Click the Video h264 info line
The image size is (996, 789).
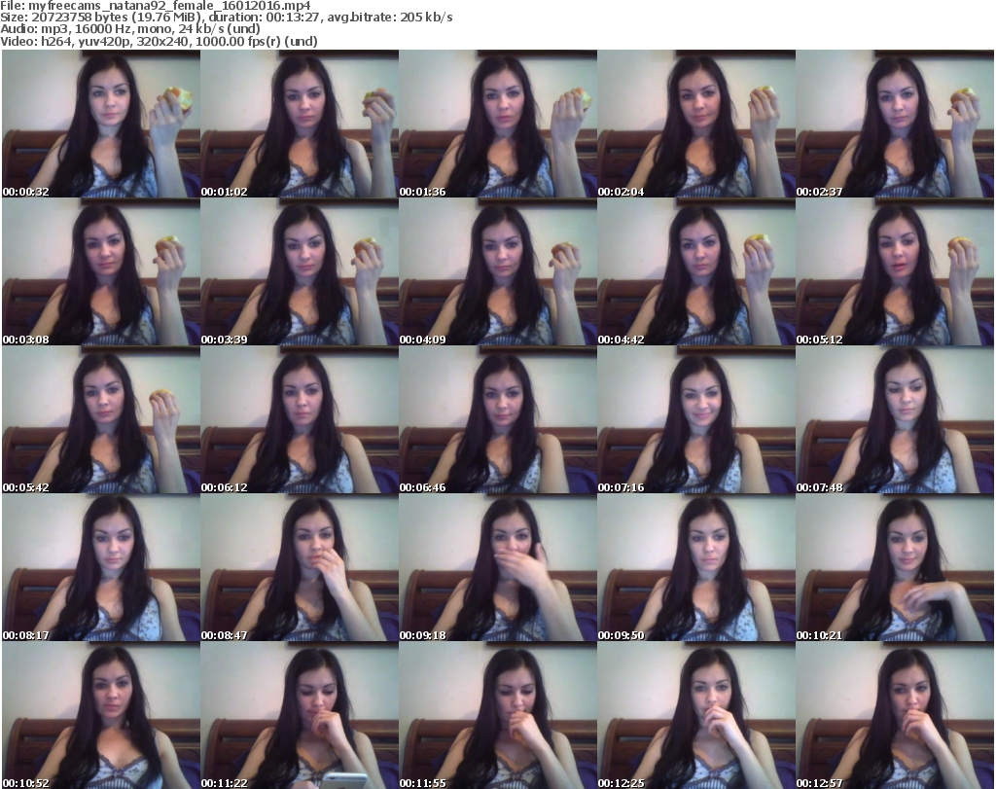159,41
